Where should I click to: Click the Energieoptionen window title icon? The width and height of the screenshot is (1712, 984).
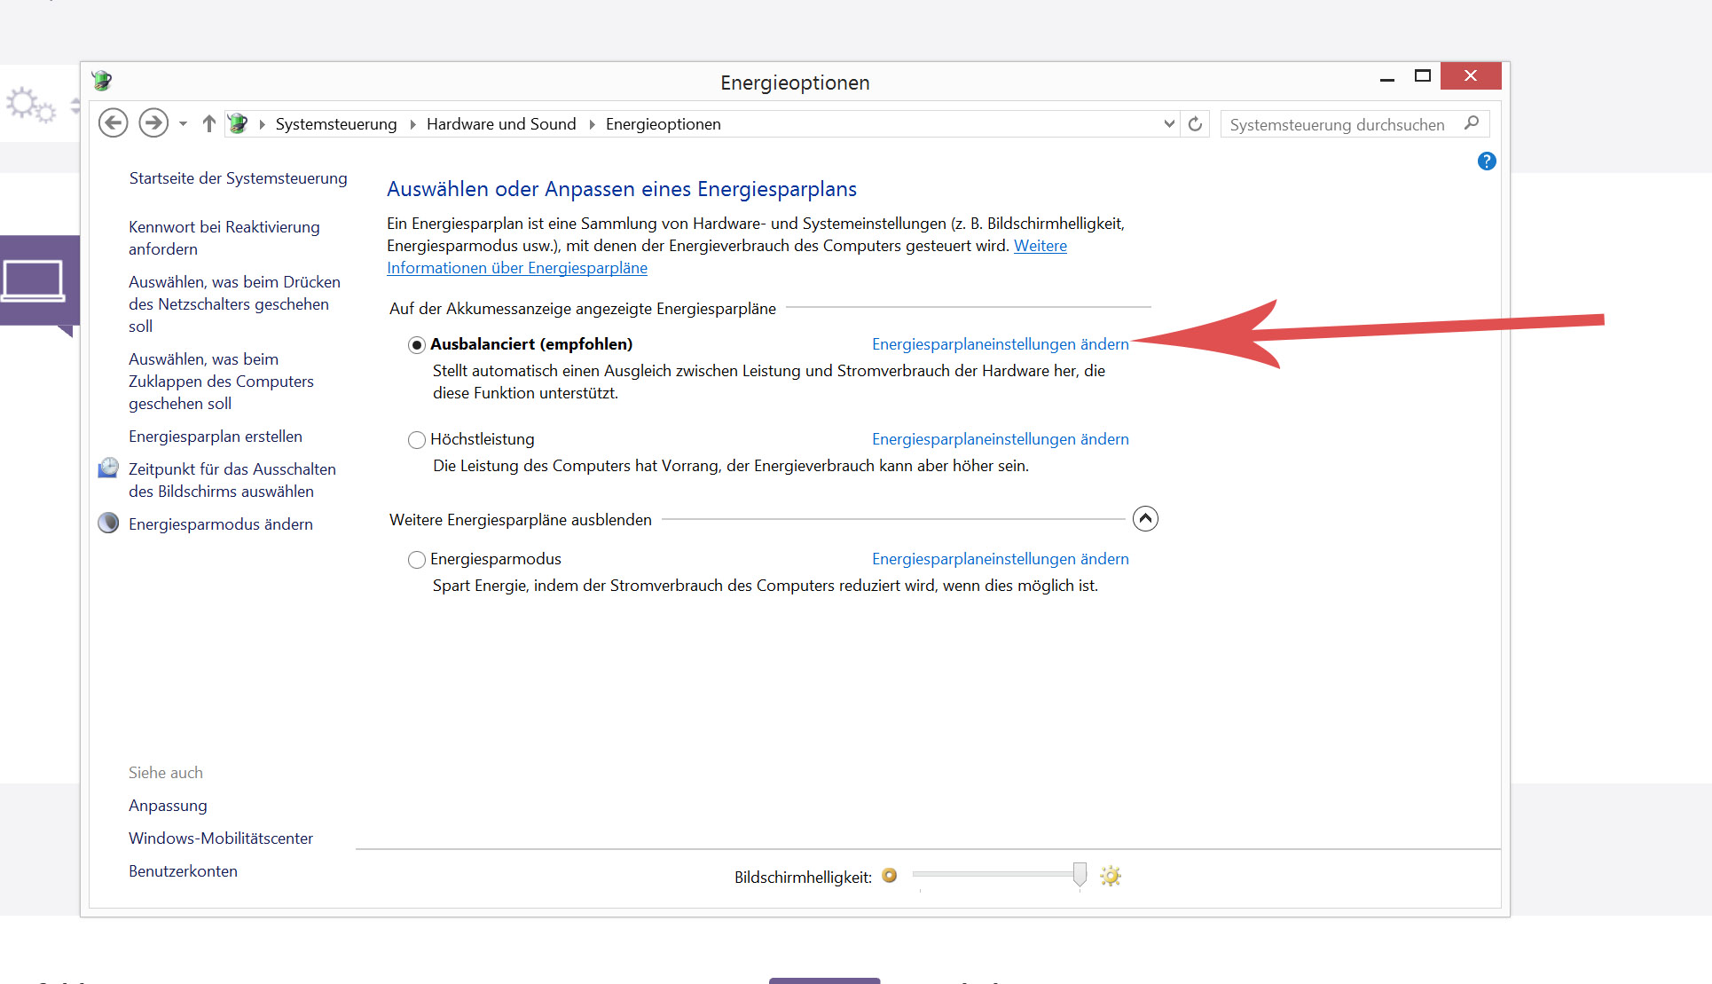(x=102, y=81)
